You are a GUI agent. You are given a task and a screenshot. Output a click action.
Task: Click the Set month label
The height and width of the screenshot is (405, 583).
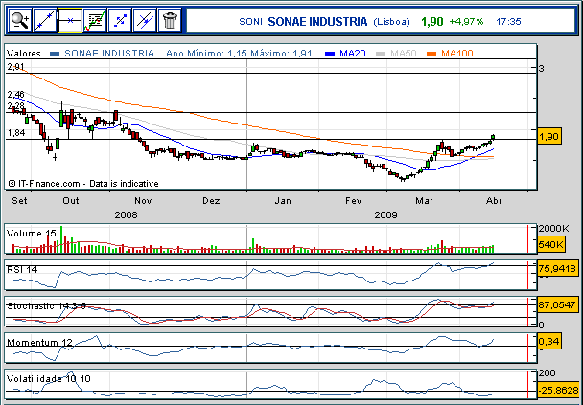(19, 201)
